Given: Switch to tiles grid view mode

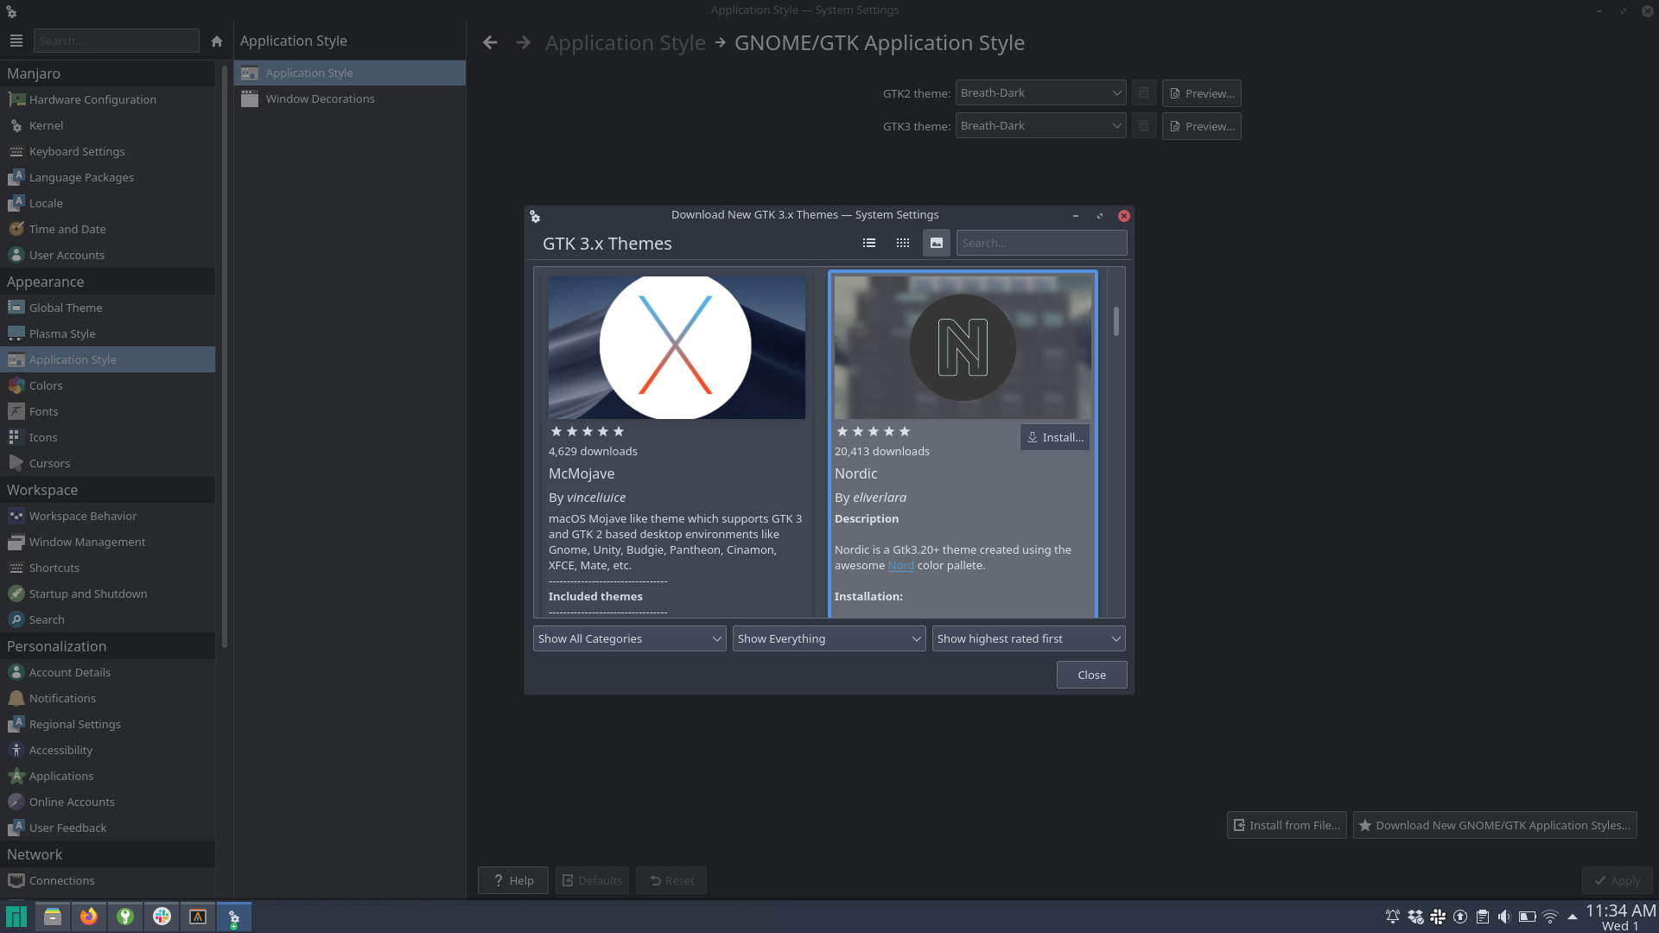Looking at the screenshot, I should [903, 243].
